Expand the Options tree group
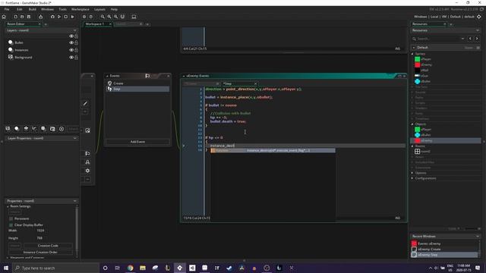486x273 pixels. pyautogui.click(x=412, y=173)
